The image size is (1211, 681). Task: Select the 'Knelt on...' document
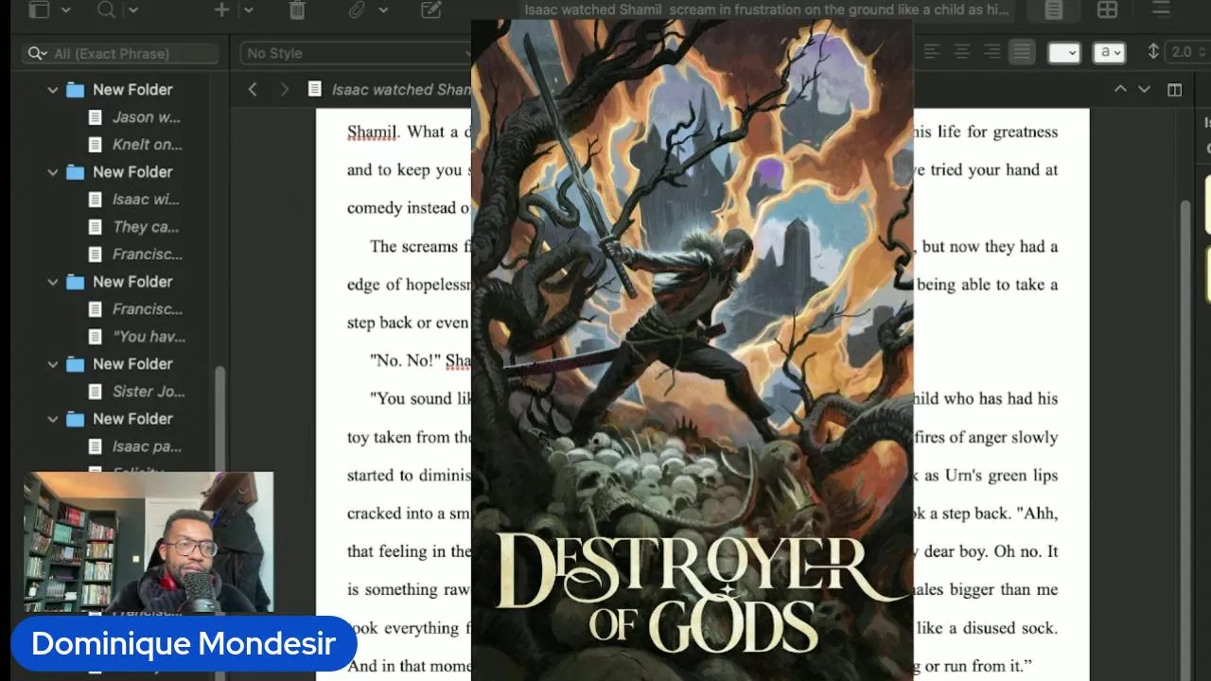(148, 145)
